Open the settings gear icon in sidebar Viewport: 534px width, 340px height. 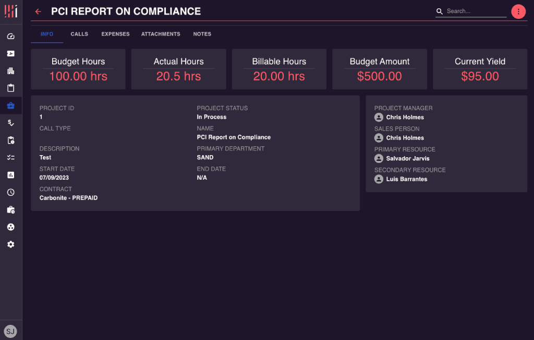click(x=11, y=244)
